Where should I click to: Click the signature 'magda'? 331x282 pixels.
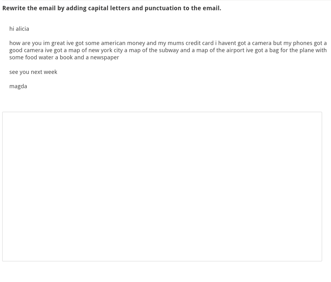coord(18,86)
